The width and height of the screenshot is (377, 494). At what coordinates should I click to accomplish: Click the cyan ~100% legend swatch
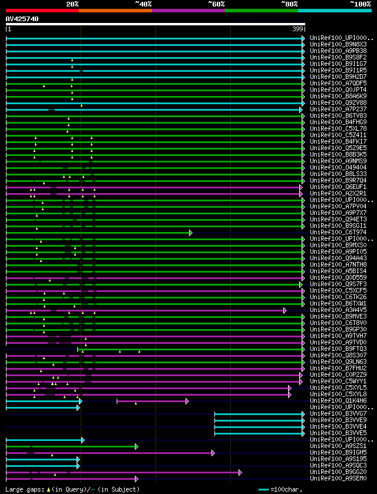click(x=335, y=11)
